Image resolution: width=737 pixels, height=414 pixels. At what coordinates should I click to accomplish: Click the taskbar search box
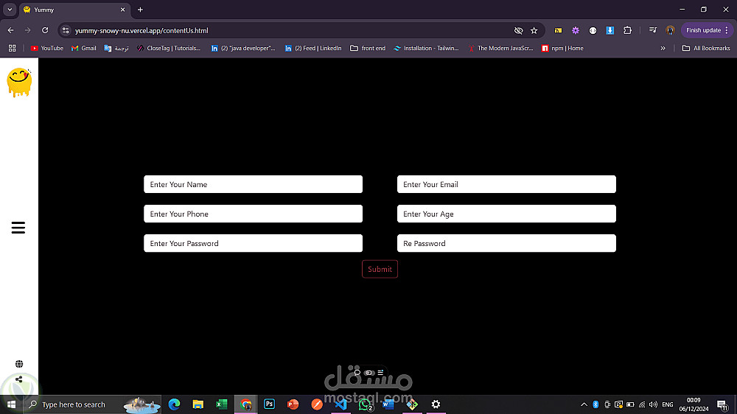93,404
